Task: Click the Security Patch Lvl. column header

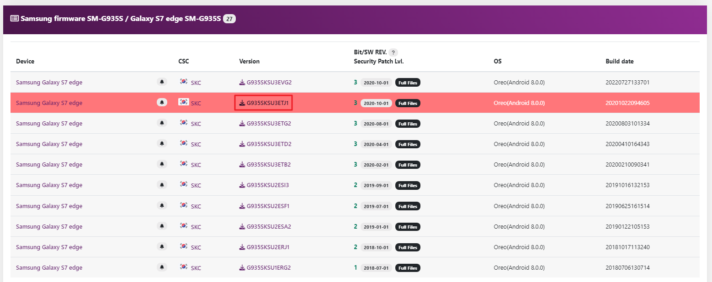Action: point(379,61)
